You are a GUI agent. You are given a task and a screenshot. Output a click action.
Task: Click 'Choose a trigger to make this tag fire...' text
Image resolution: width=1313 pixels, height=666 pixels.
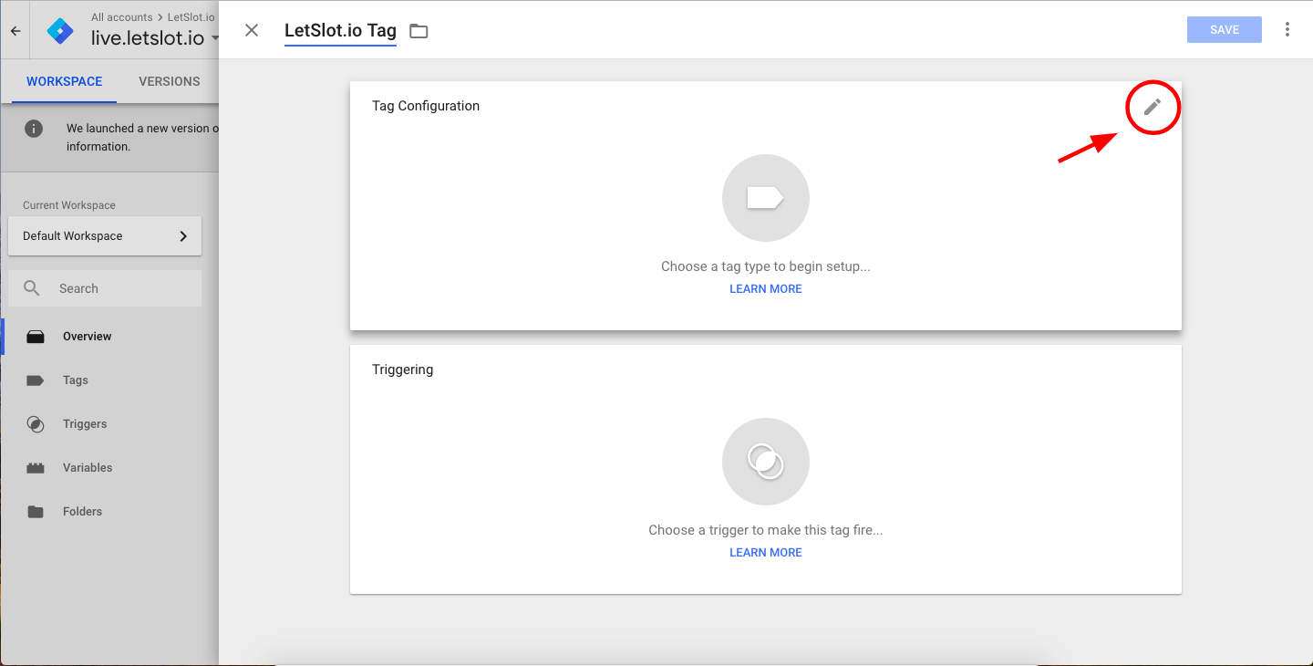point(766,530)
